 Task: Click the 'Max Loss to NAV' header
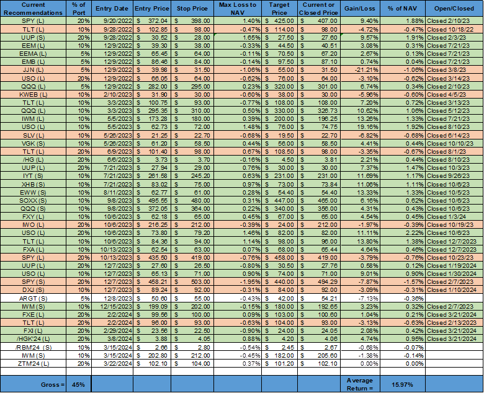(x=238, y=9)
